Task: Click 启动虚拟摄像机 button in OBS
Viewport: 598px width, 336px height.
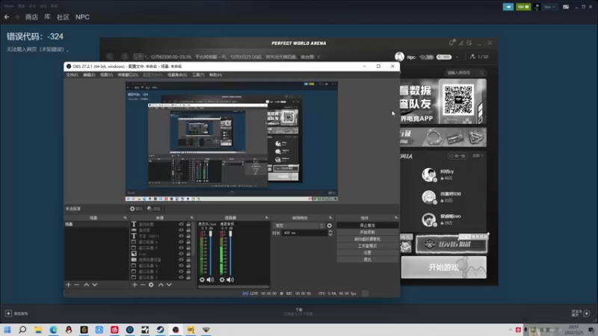Action: point(367,239)
